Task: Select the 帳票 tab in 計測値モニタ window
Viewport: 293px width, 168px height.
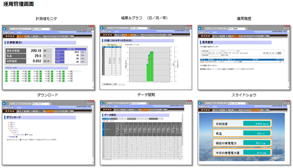Action: click(31, 36)
